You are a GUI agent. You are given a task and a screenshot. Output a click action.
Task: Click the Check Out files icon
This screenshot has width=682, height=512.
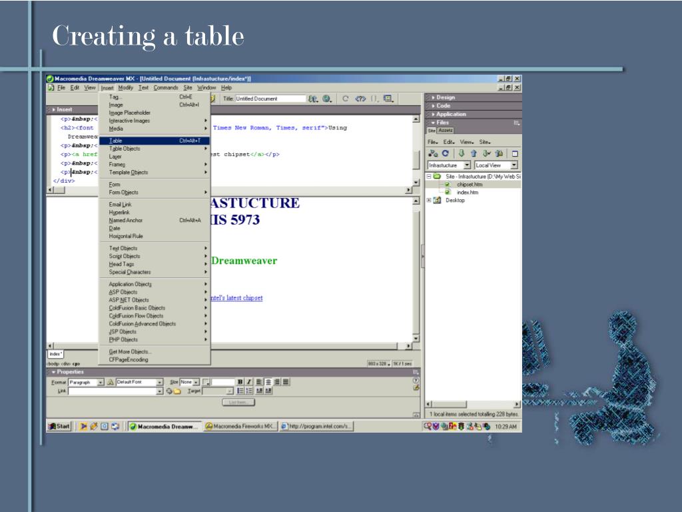487,153
